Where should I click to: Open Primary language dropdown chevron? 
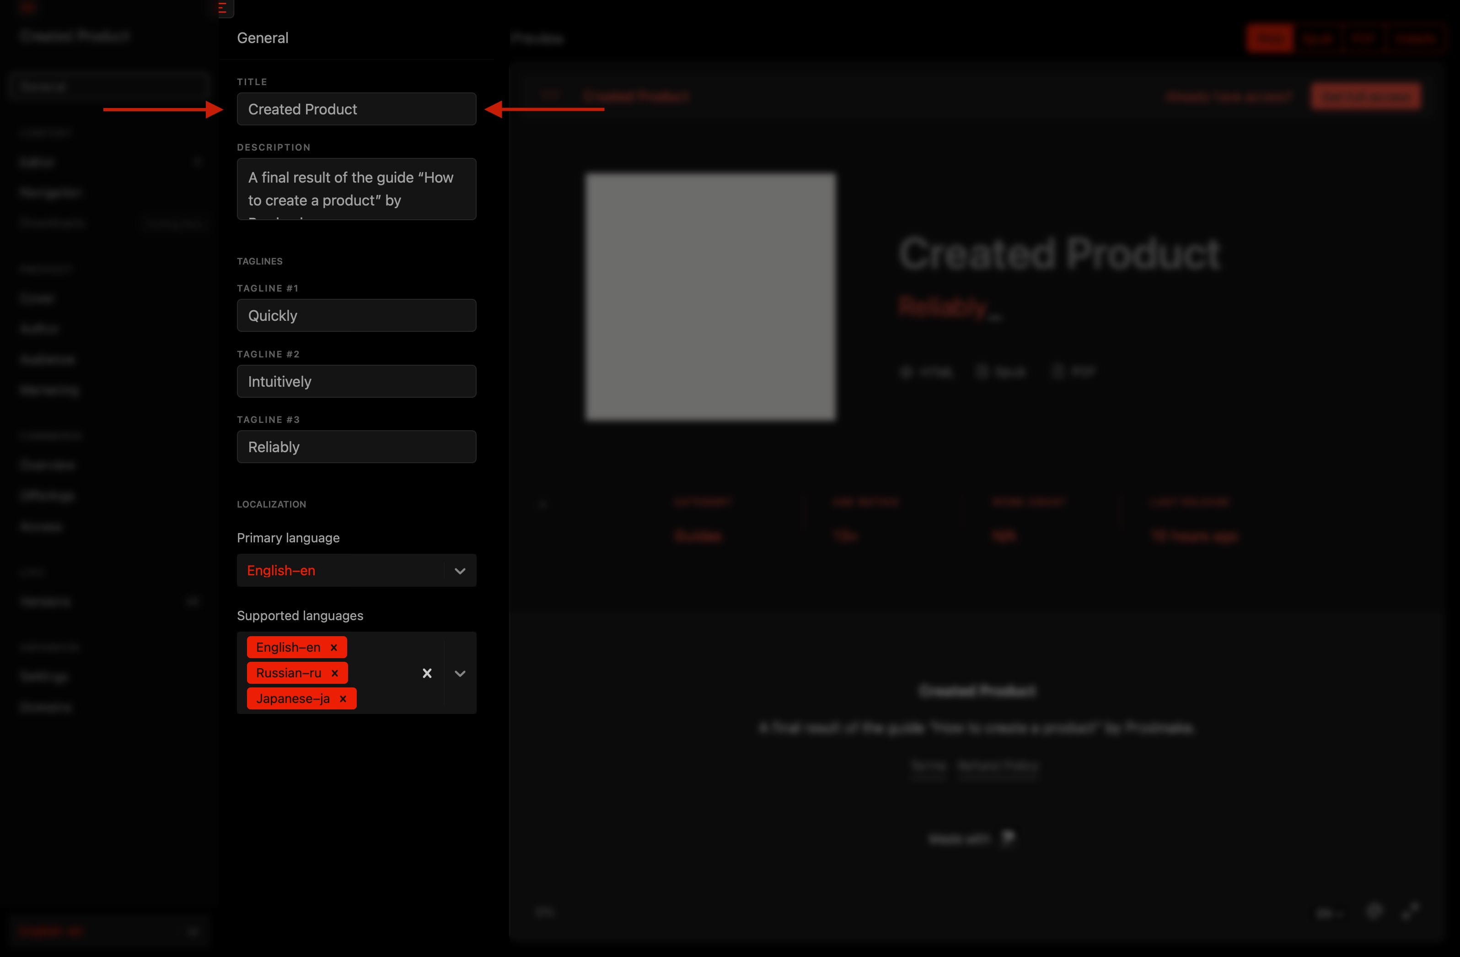[x=460, y=571]
